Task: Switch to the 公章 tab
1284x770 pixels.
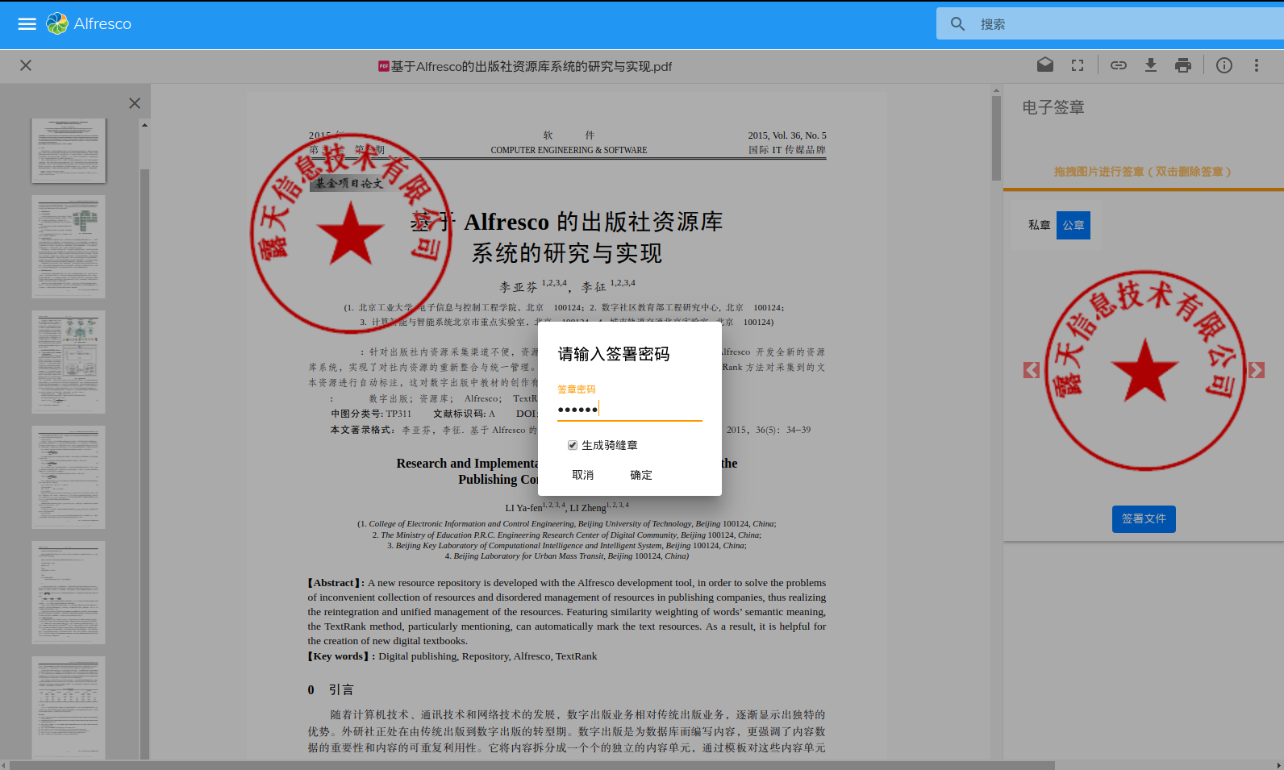Action: [x=1073, y=225]
